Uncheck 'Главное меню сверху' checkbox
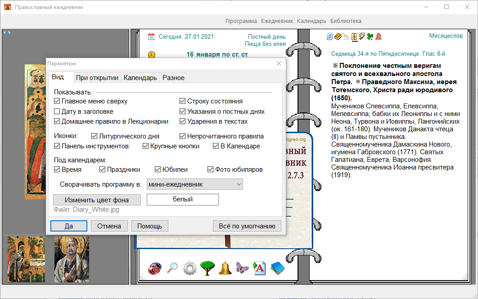 coord(57,101)
